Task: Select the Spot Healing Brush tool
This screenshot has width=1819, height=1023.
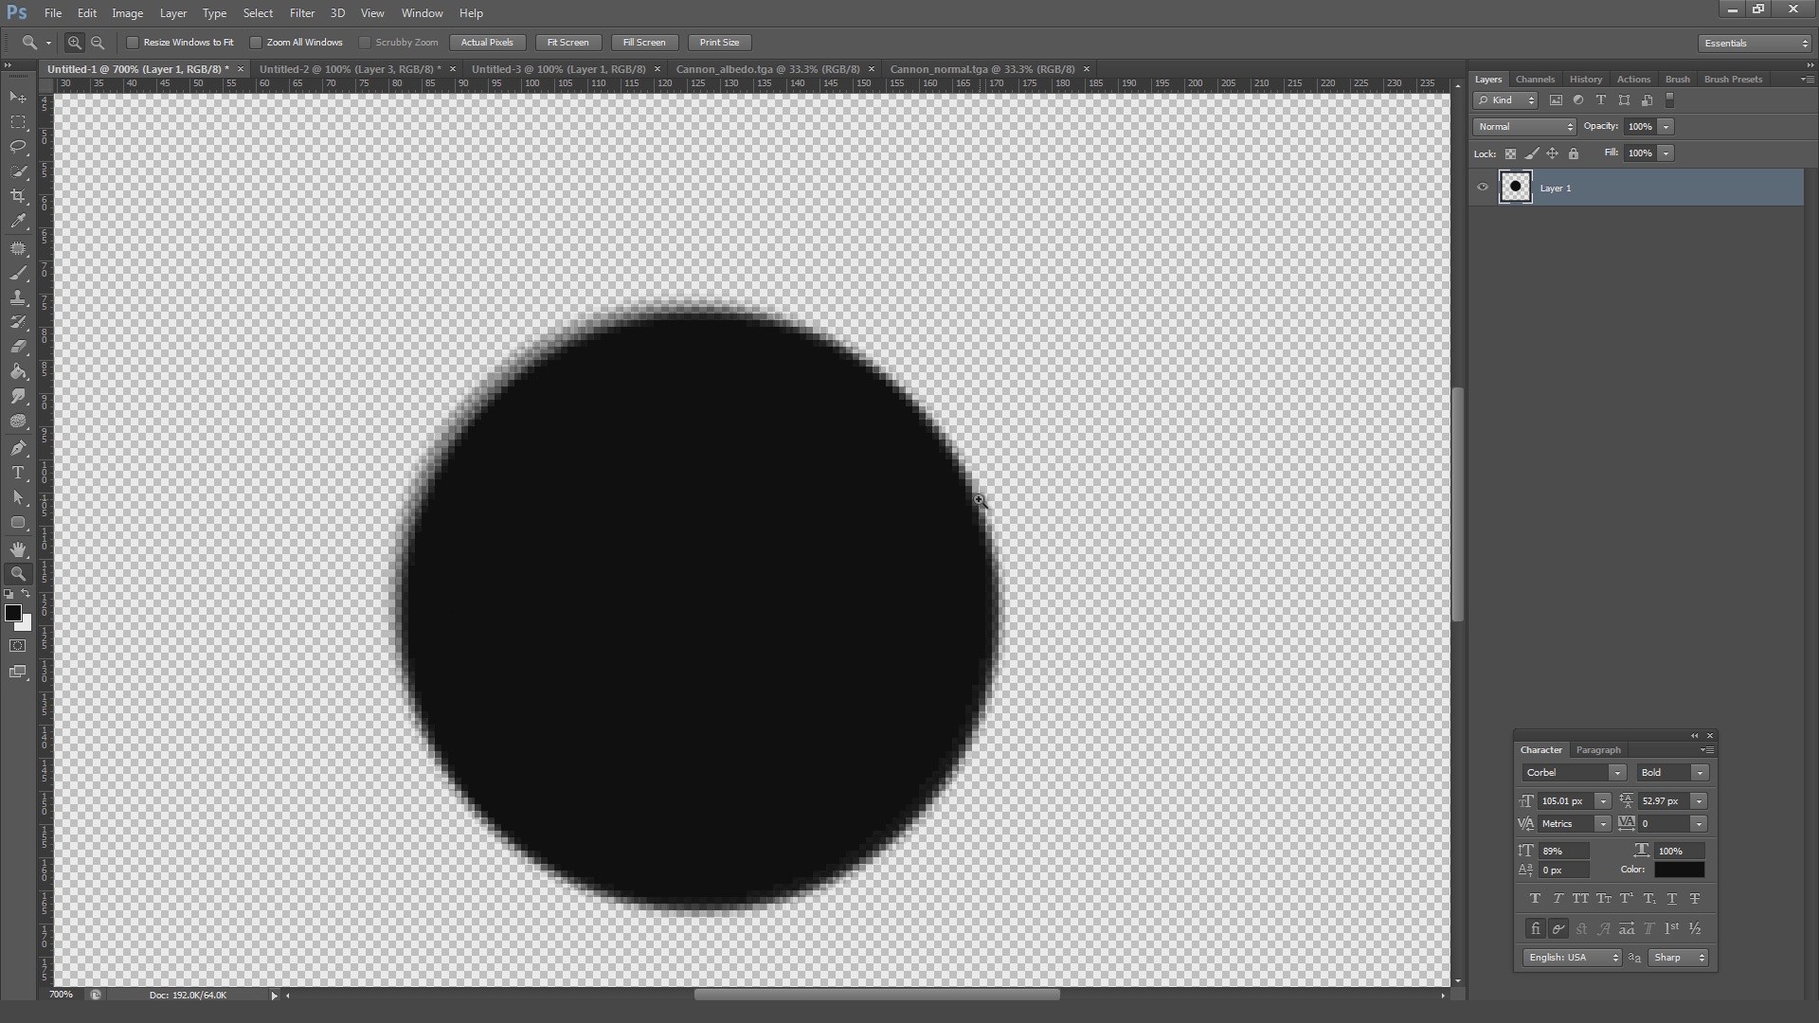Action: pyautogui.click(x=18, y=248)
